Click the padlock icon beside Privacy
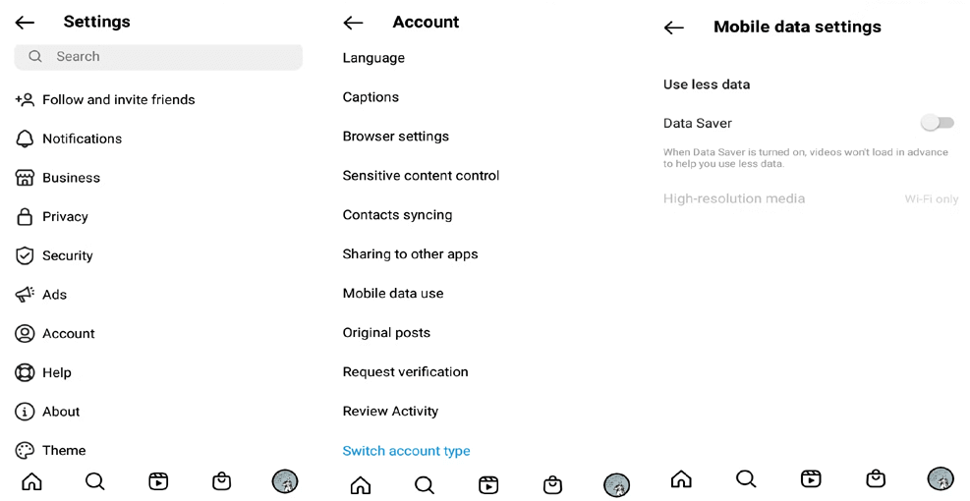970x501 pixels. 25,216
